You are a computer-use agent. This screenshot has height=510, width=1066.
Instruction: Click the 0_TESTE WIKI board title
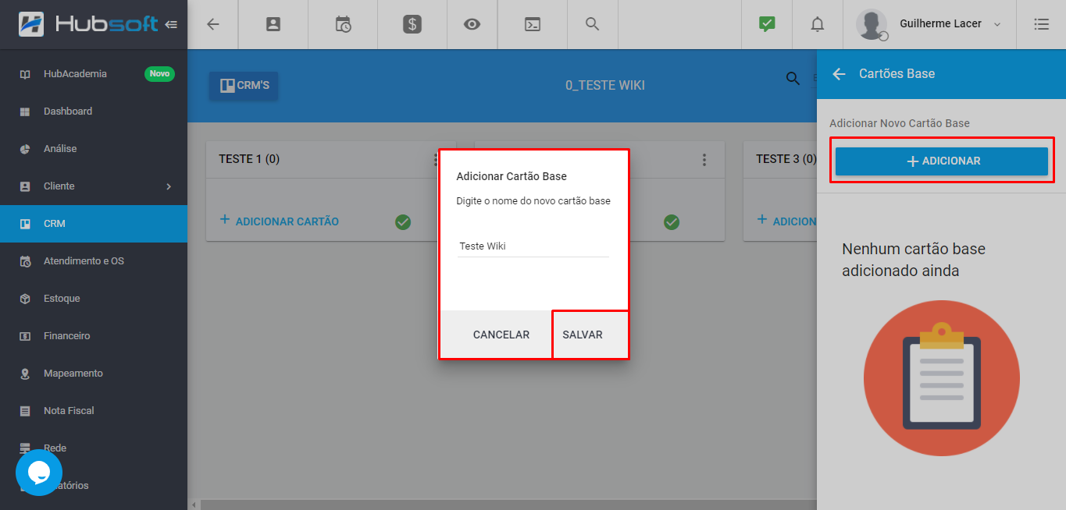pos(605,86)
